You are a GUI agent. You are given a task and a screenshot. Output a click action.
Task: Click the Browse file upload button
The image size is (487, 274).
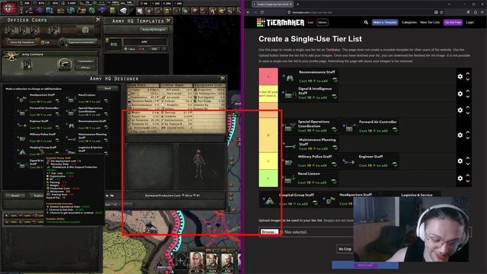pos(268,232)
